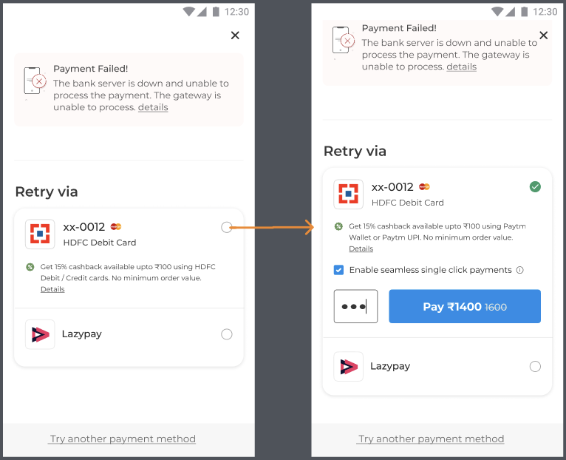Select unselected xx-0012 HDFC card radio button
Viewport: 566px width, 460px height.
tap(227, 228)
